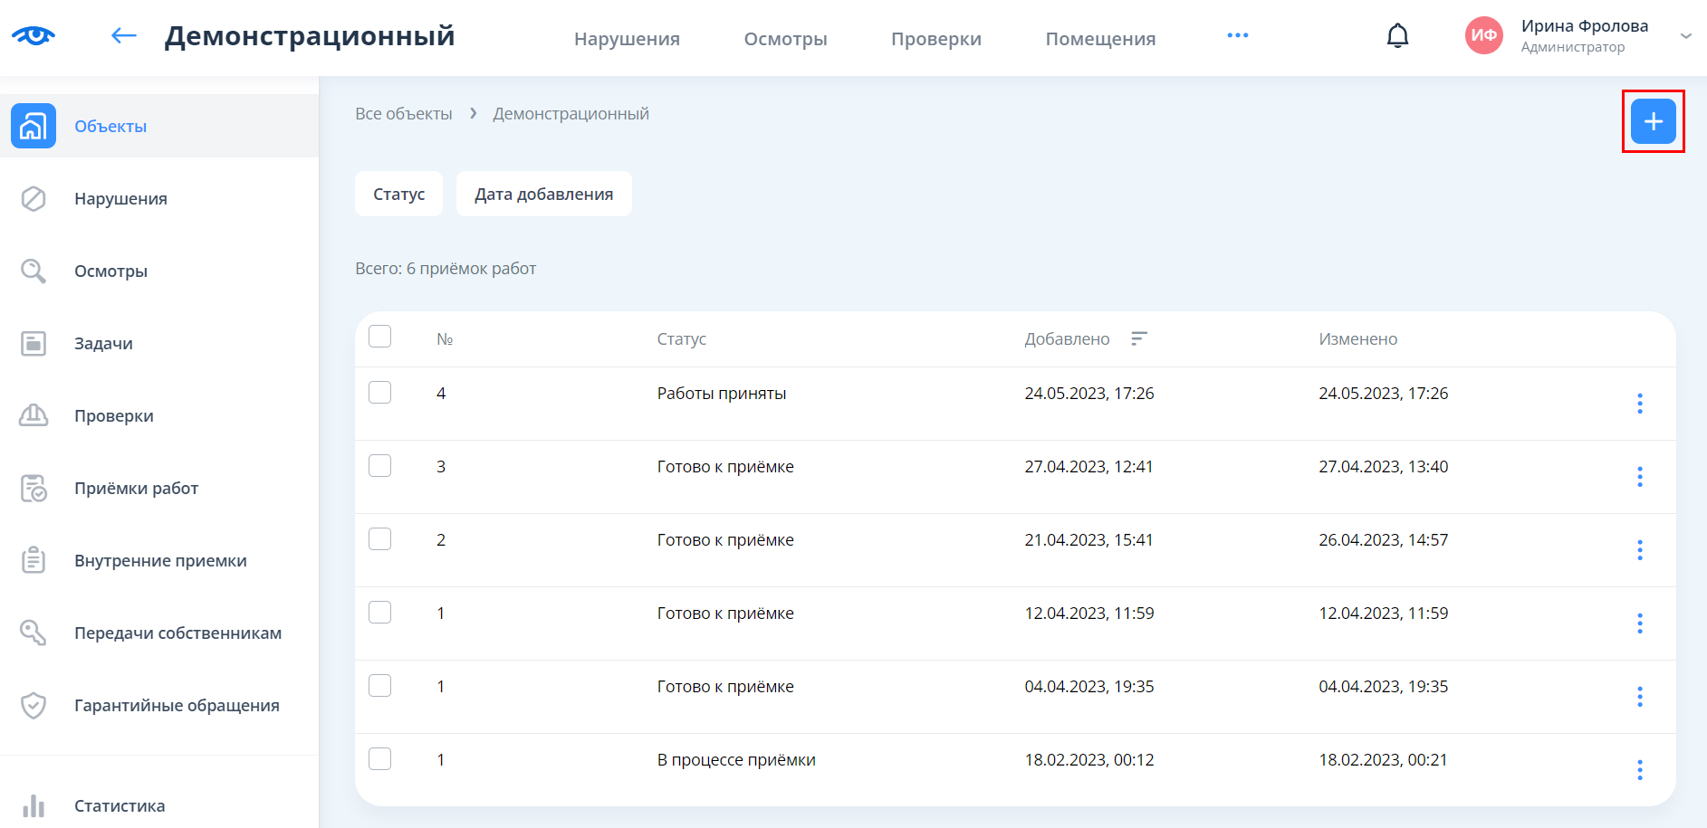
Task: Click the eye logo icon
Action: click(34, 36)
